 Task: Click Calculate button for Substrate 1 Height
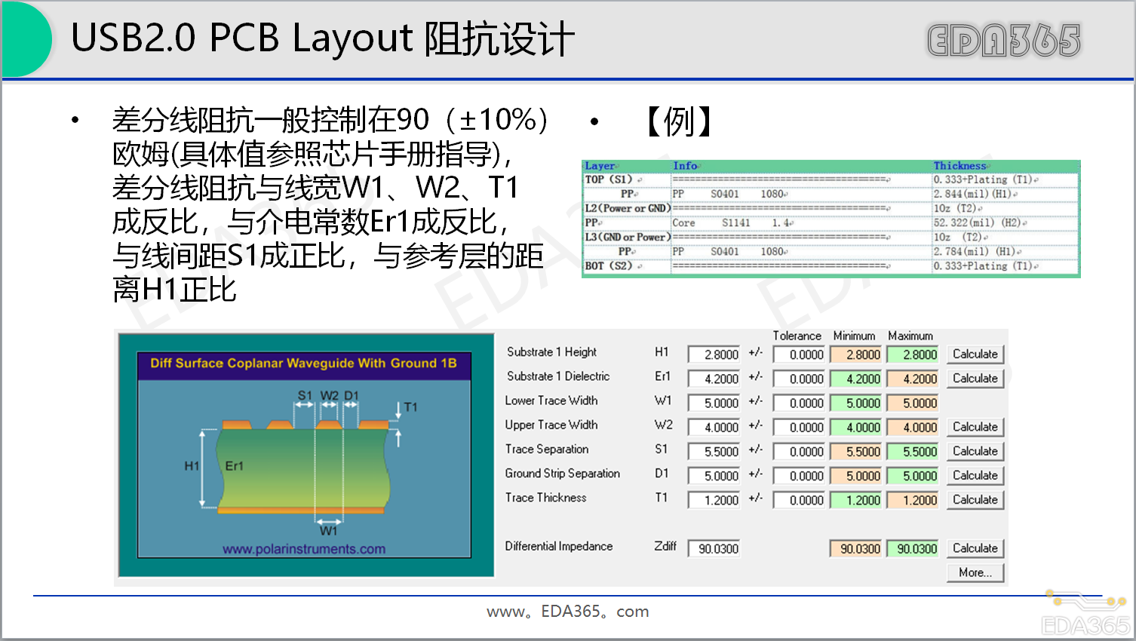(975, 354)
